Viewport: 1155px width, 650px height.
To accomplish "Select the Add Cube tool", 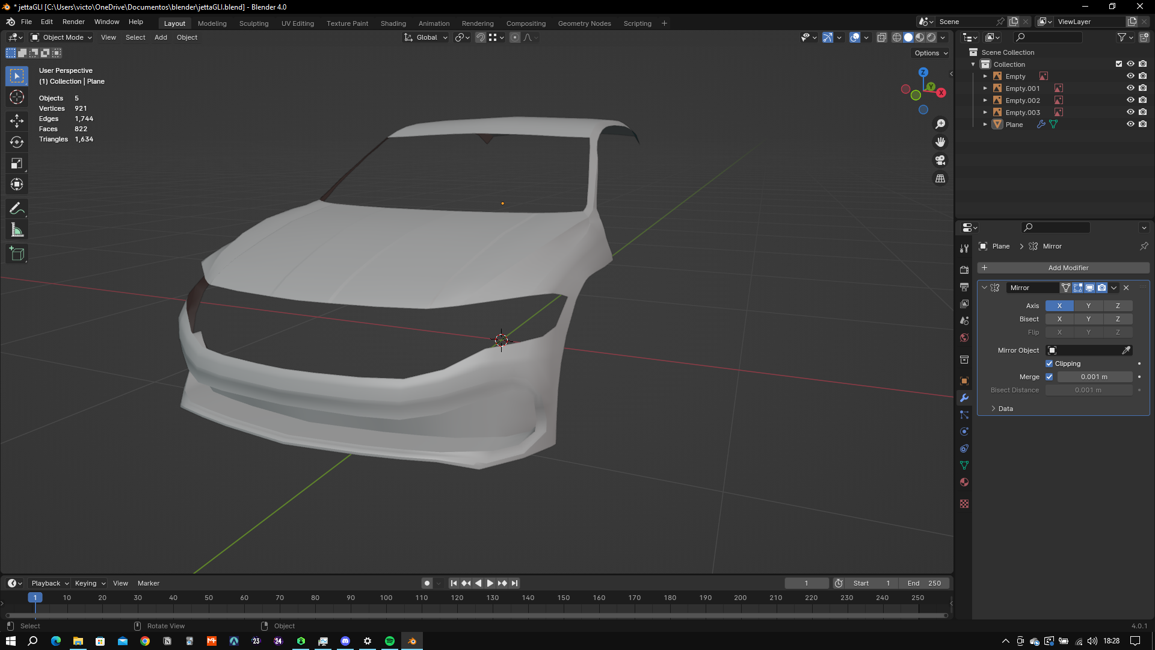I will (17, 254).
